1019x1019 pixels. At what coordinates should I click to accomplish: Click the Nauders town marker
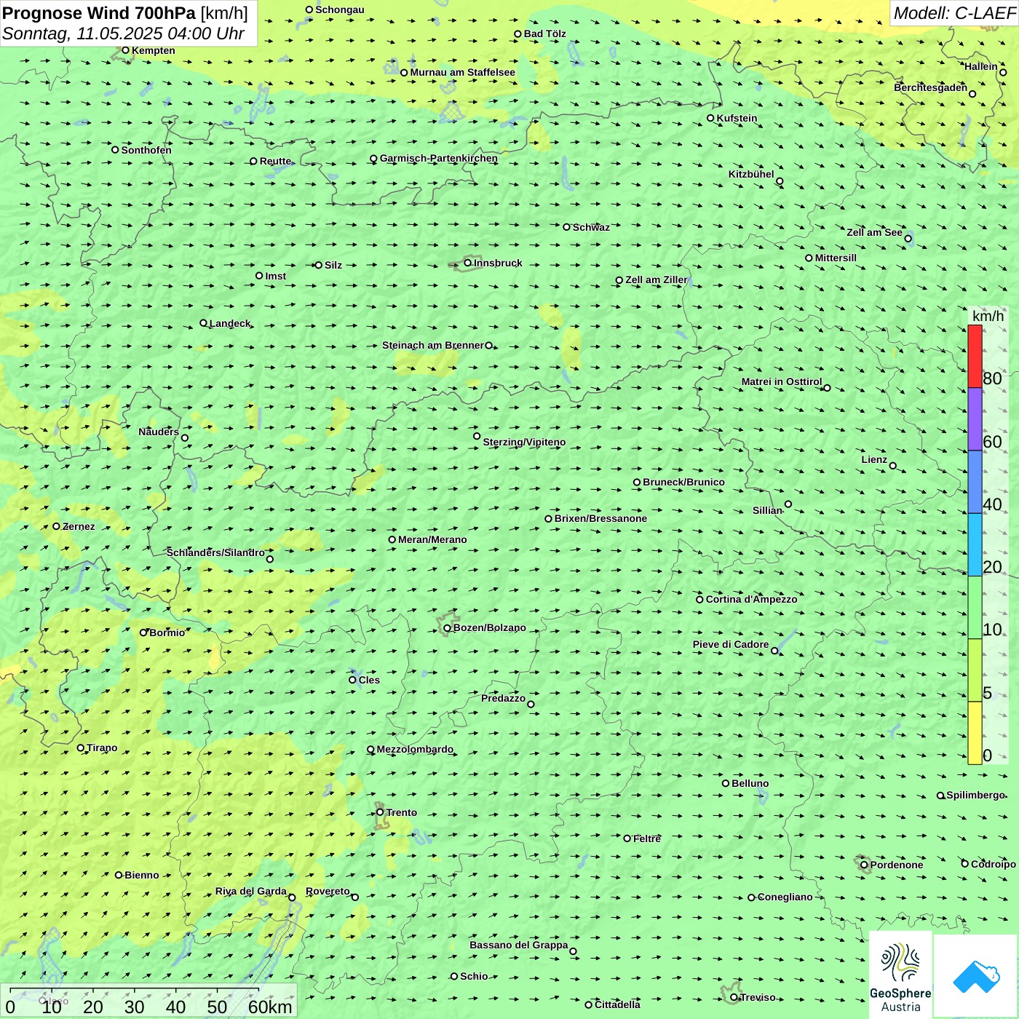pos(185,438)
